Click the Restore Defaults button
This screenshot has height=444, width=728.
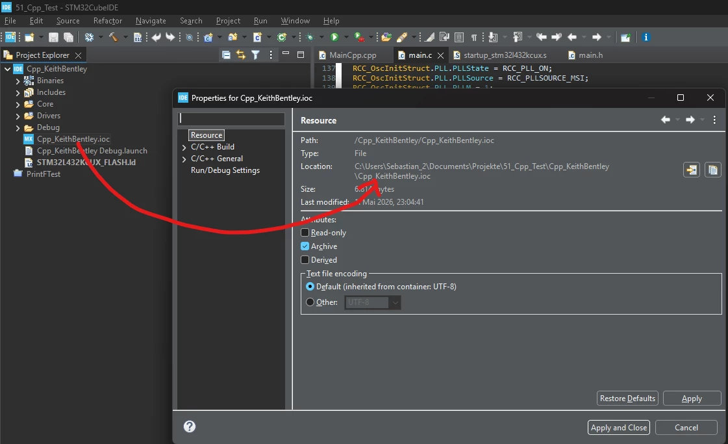tap(627, 398)
